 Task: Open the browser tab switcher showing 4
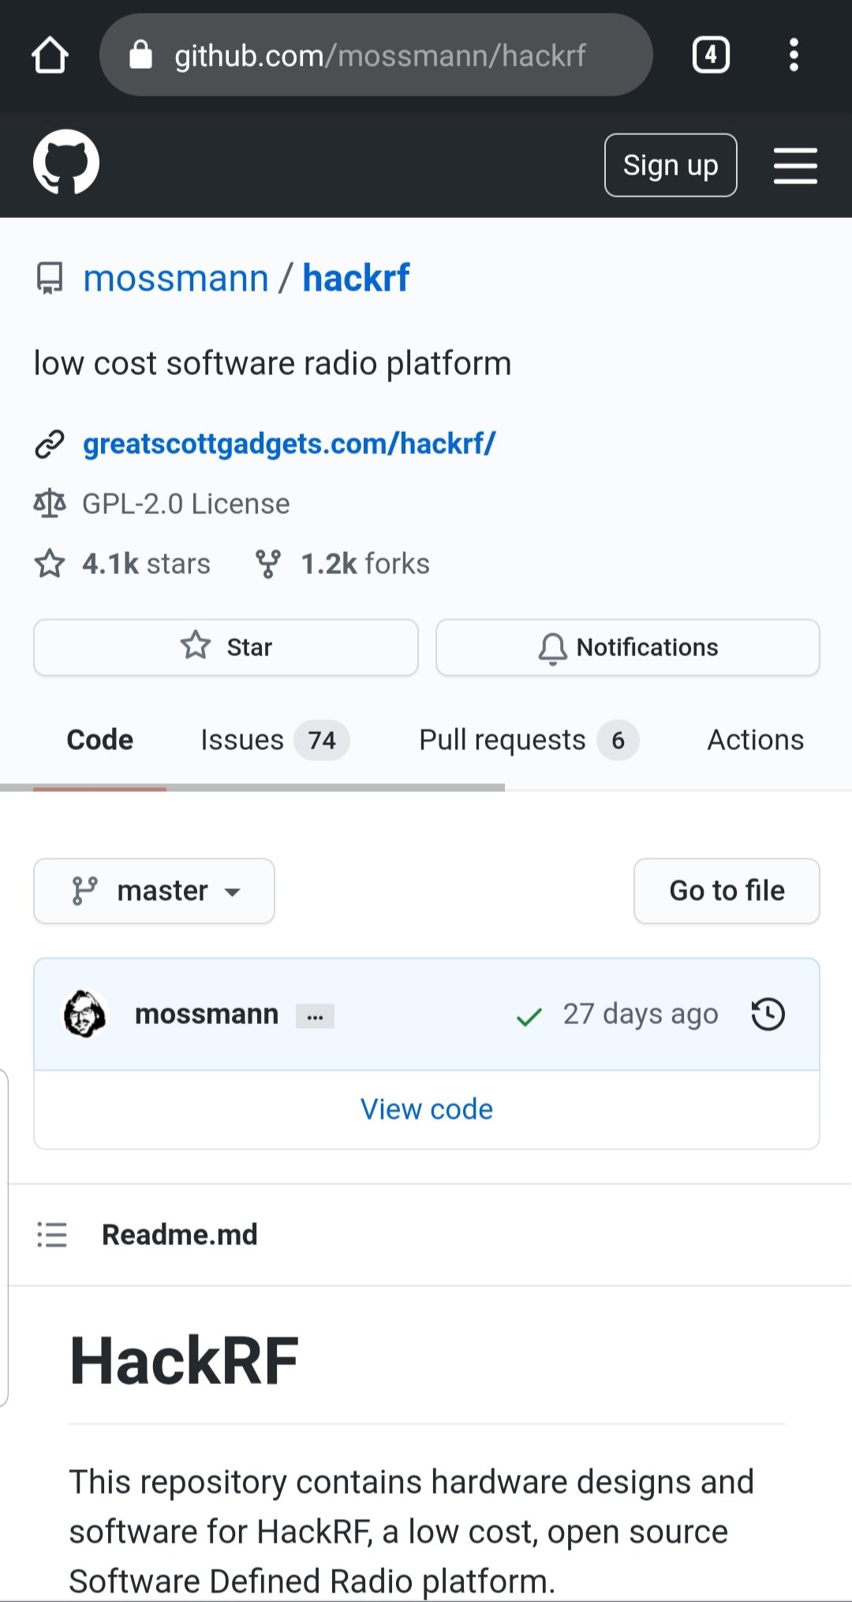point(710,55)
